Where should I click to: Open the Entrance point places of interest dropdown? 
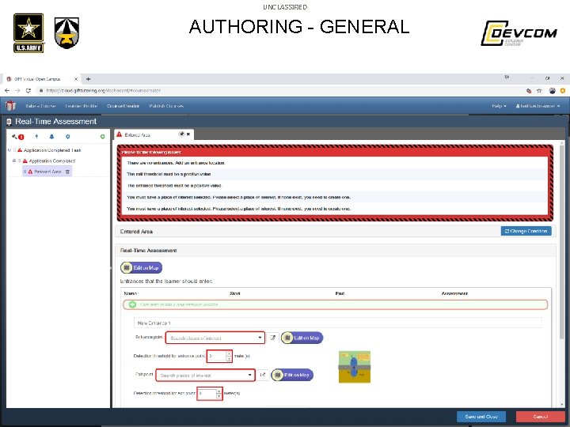(x=215, y=338)
